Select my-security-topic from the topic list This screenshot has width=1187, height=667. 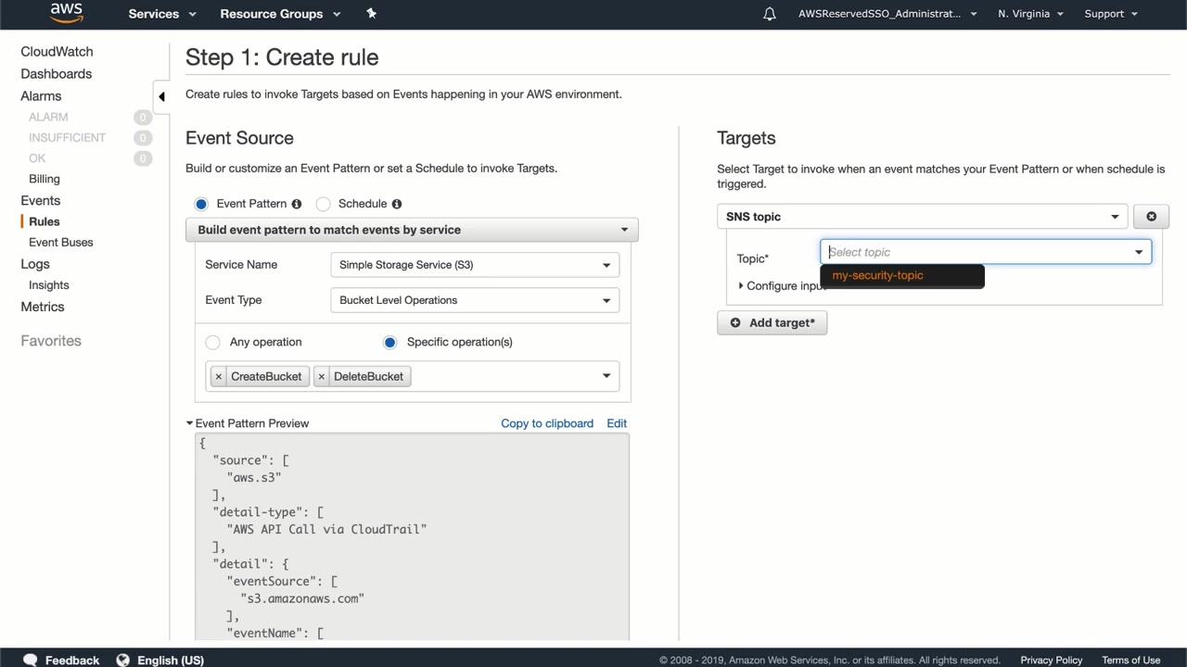click(878, 275)
